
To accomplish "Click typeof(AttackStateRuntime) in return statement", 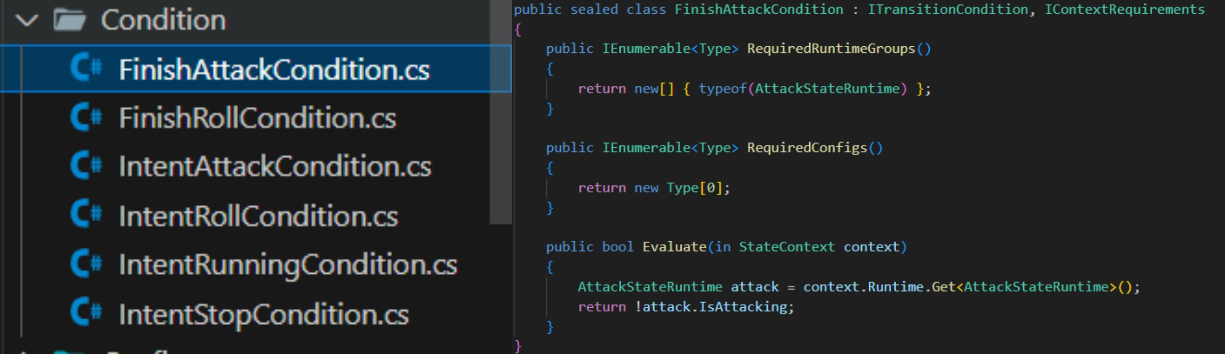I will pos(803,88).
